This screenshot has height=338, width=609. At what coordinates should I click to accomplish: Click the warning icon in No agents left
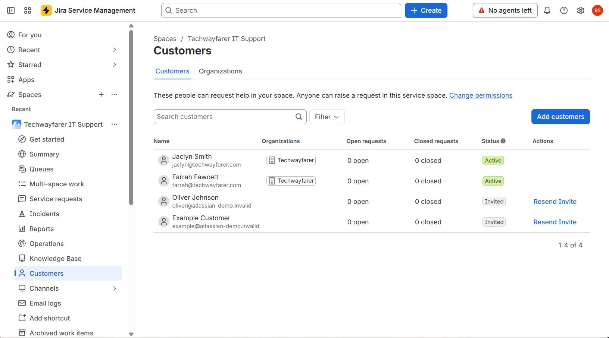[482, 10]
